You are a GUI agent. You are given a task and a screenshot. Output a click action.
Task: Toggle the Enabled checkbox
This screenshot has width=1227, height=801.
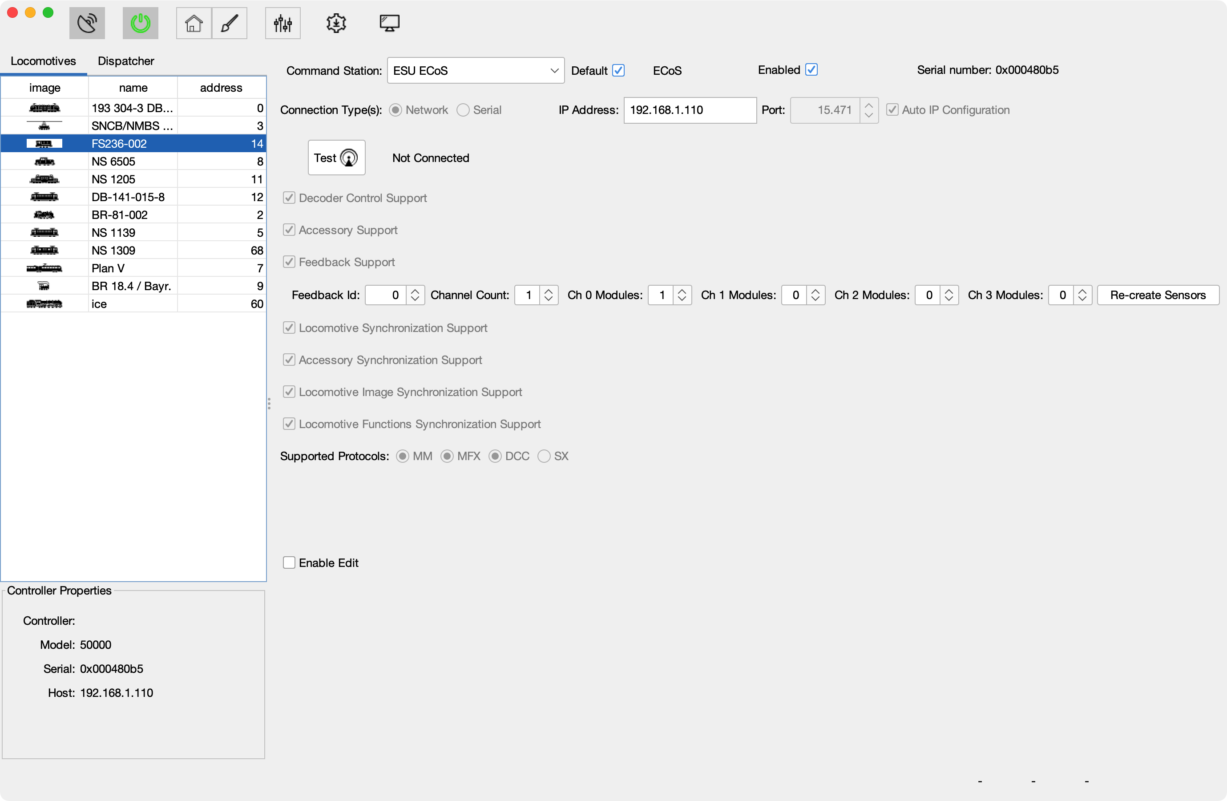click(811, 69)
